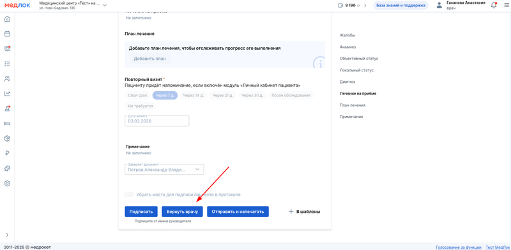511x250 pixels.
Task: Click Подпишите от имени руководителя hint
Action: click(x=163, y=221)
